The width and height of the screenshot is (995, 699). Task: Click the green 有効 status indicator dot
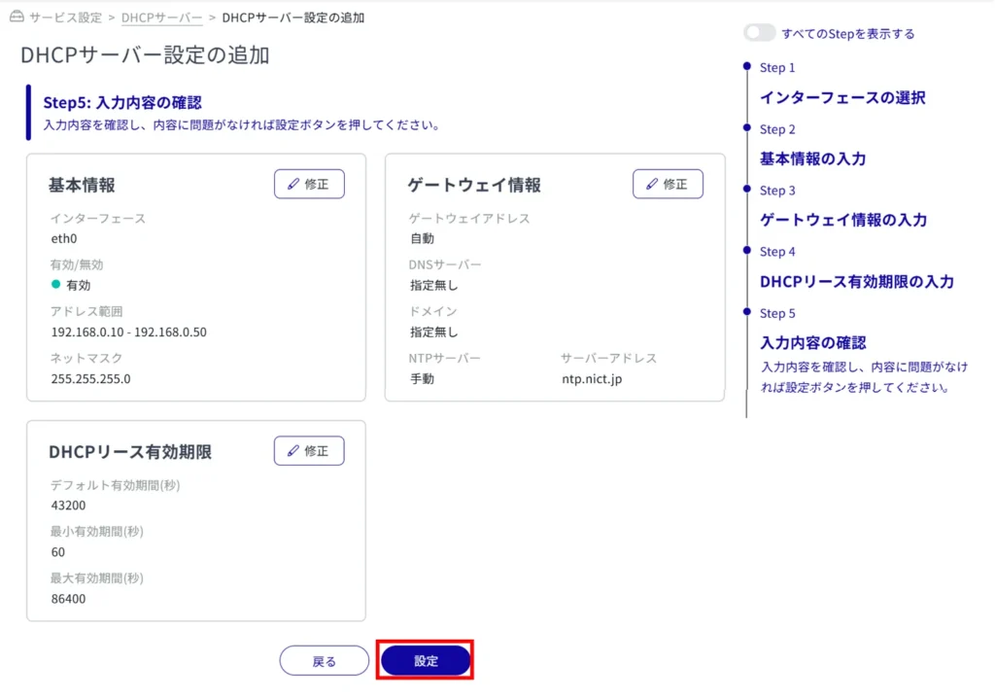coord(56,285)
